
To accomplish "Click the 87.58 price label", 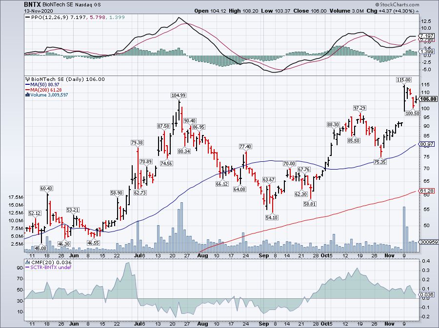I will (x=163, y=126).
